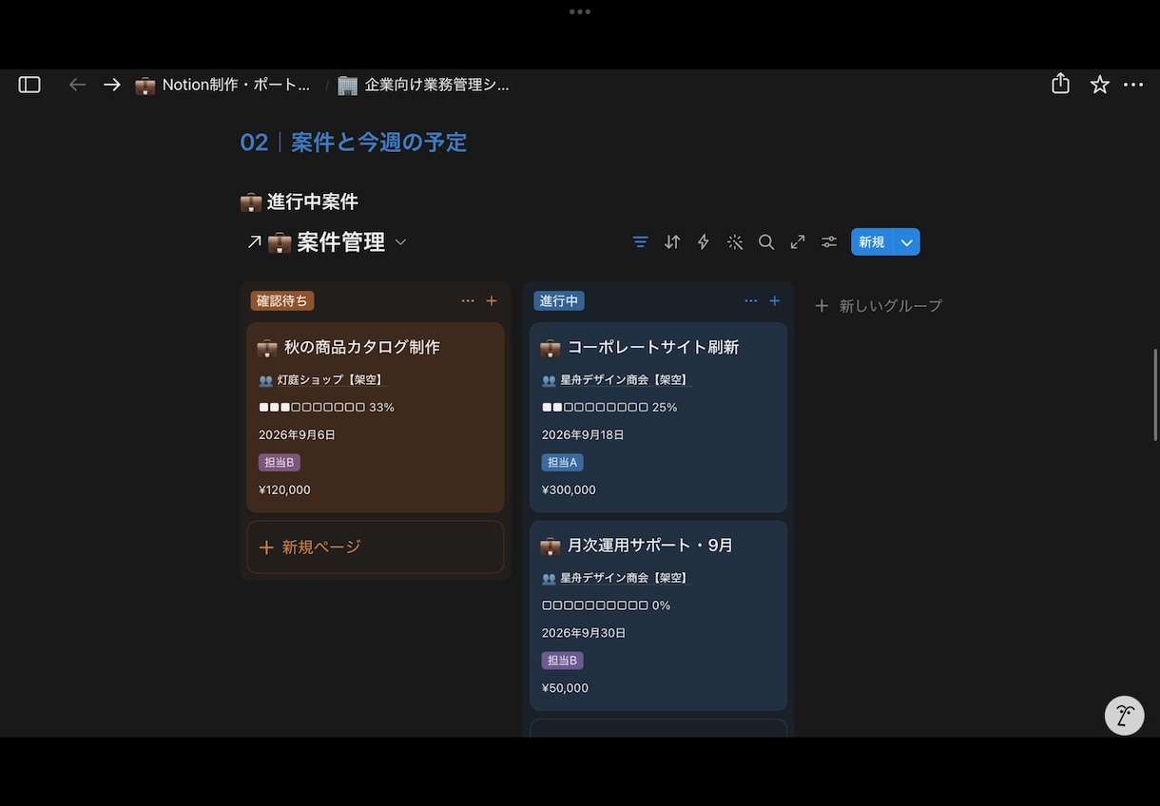The image size is (1160, 806).
Task: Open 星舟デザイン商会 link on 月次運用サポート card
Action: point(615,578)
